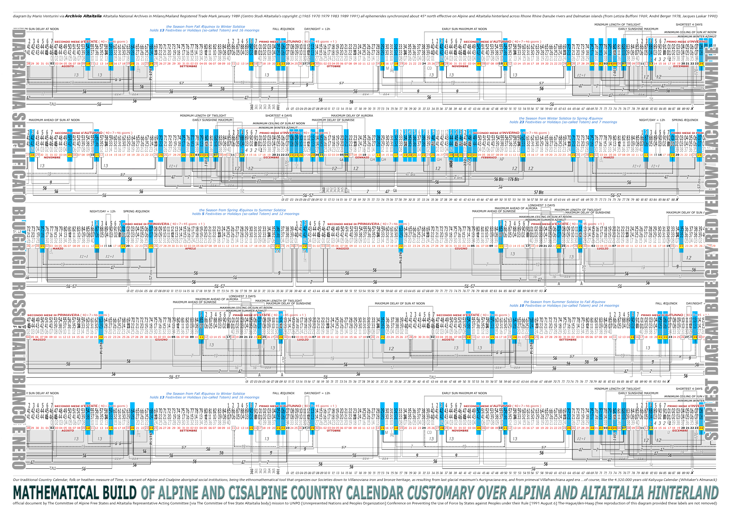Click the red 'GENNAIO' month label

[362, 158]
